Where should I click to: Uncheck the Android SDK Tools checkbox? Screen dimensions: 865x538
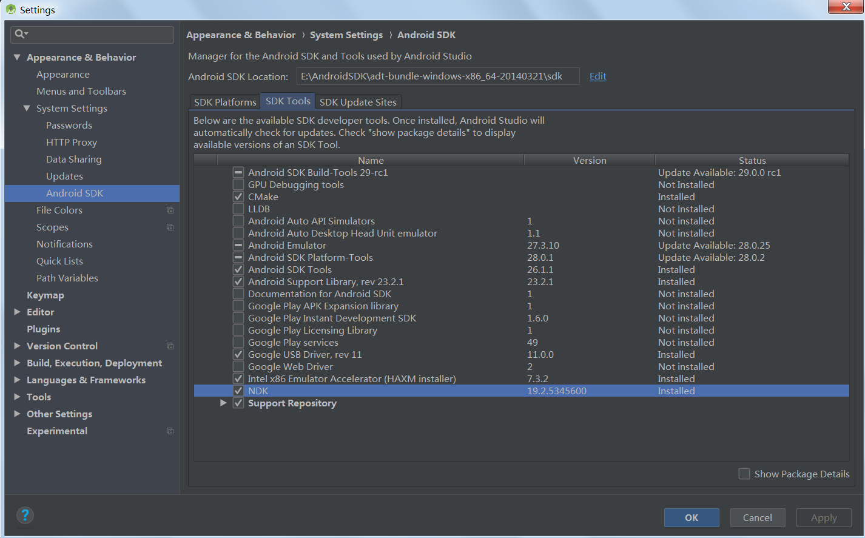point(238,270)
